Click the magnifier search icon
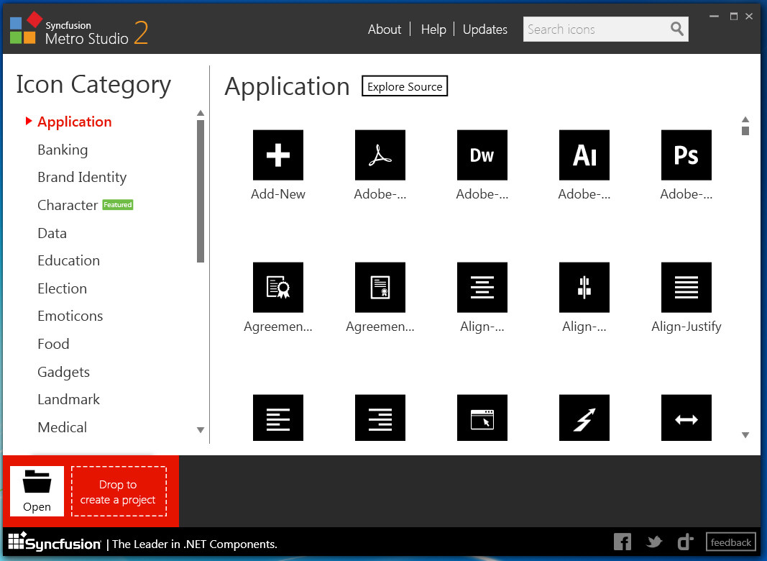The image size is (767, 561). [677, 29]
